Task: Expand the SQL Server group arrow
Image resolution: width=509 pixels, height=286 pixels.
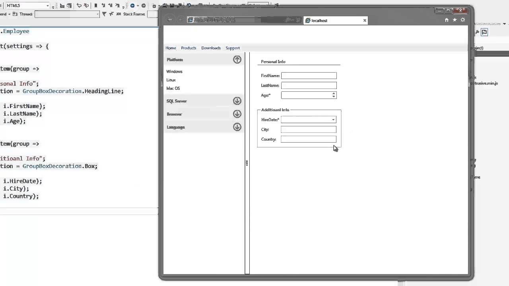Action: click(237, 101)
